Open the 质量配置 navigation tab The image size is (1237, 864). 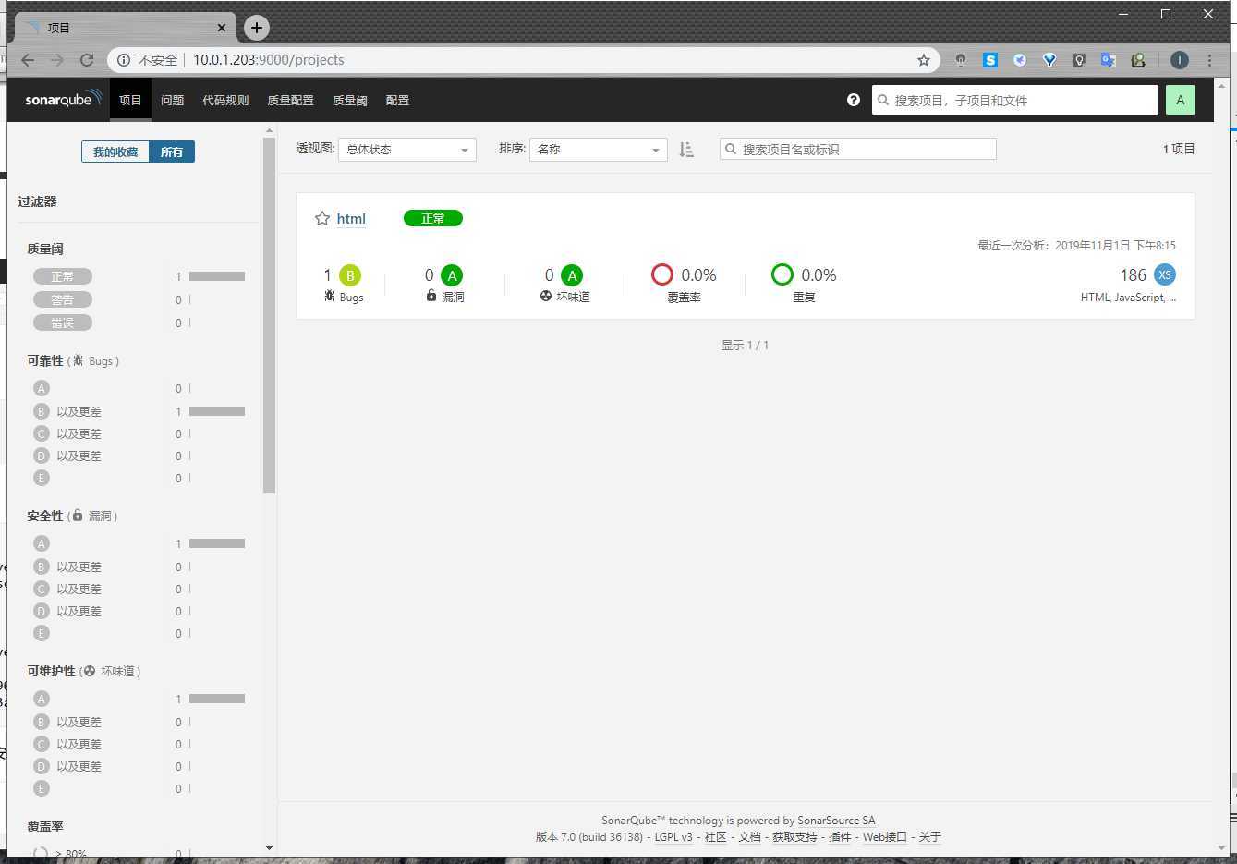(291, 100)
